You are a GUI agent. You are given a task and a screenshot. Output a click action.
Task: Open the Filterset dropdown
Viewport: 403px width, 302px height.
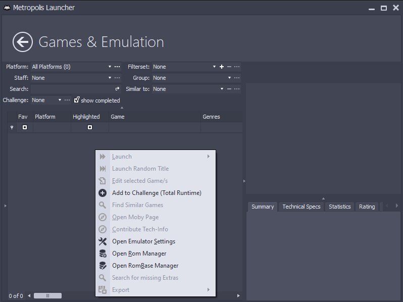(x=214, y=67)
